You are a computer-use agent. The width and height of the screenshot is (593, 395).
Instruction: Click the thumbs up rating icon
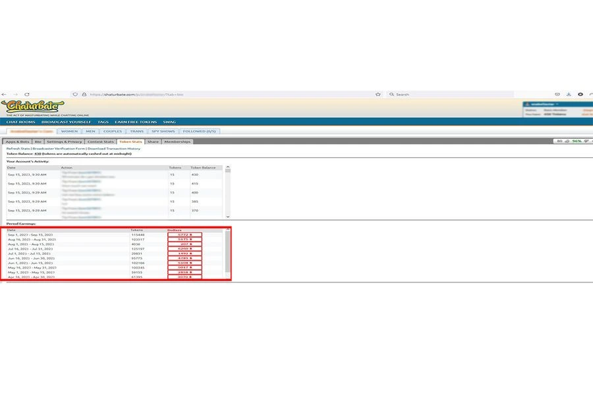(567, 141)
